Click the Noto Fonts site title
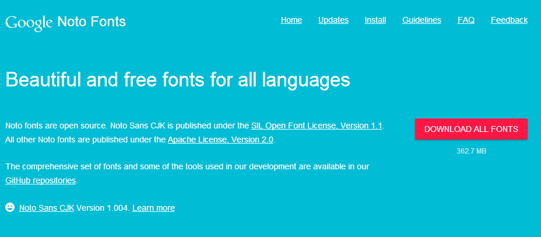This screenshot has width=541, height=237. (x=92, y=22)
